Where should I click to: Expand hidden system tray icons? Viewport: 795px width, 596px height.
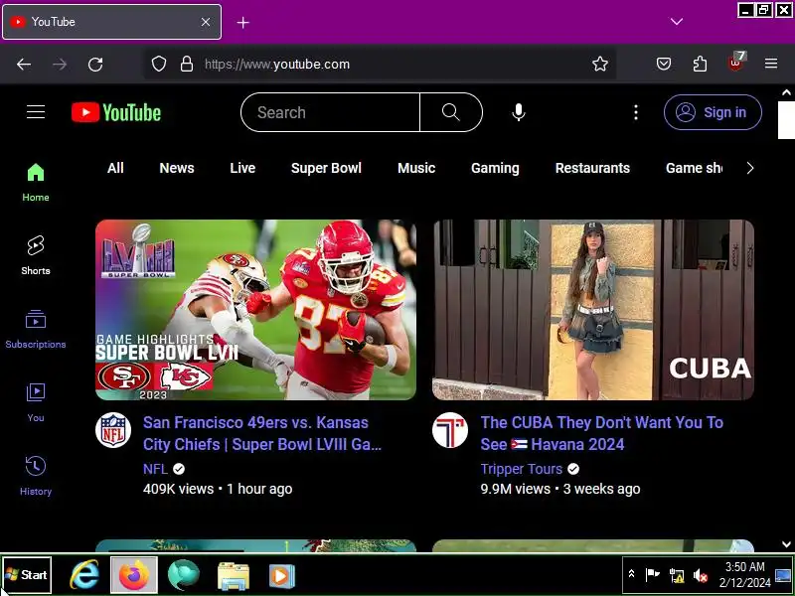pyautogui.click(x=632, y=574)
